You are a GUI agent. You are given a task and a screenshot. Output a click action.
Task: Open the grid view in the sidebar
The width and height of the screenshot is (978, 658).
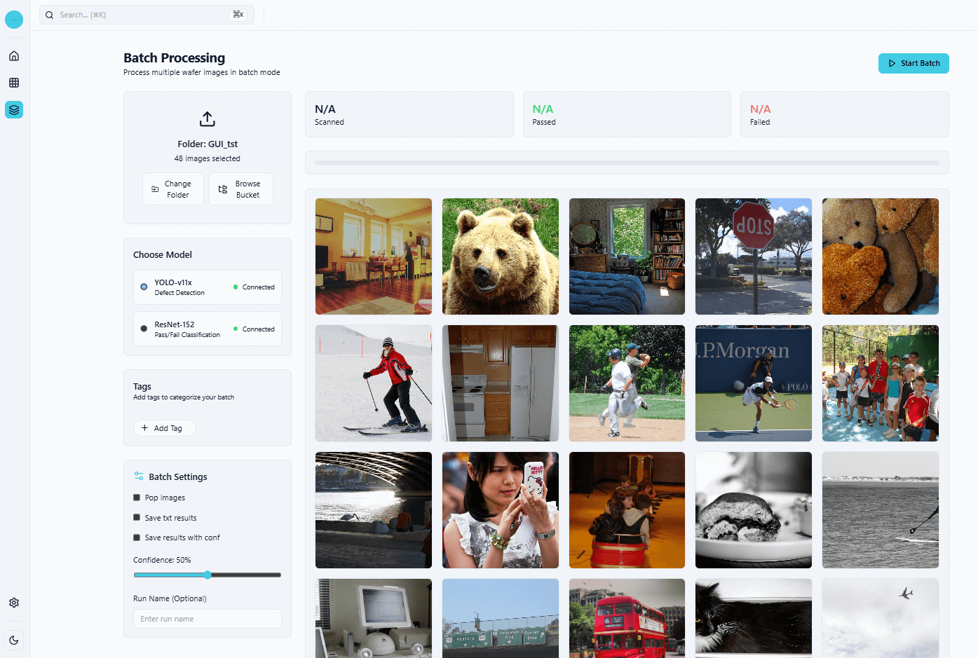(14, 83)
